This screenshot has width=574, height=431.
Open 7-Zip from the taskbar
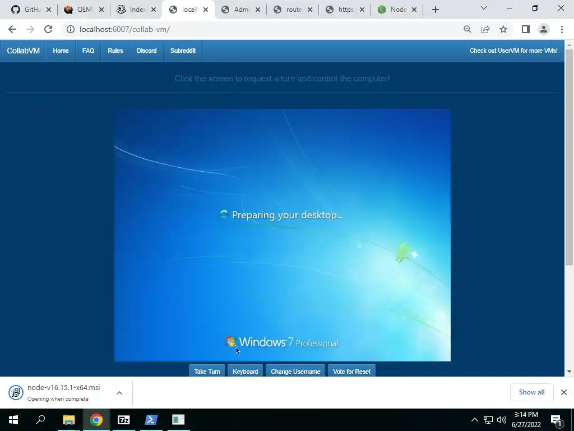click(124, 420)
